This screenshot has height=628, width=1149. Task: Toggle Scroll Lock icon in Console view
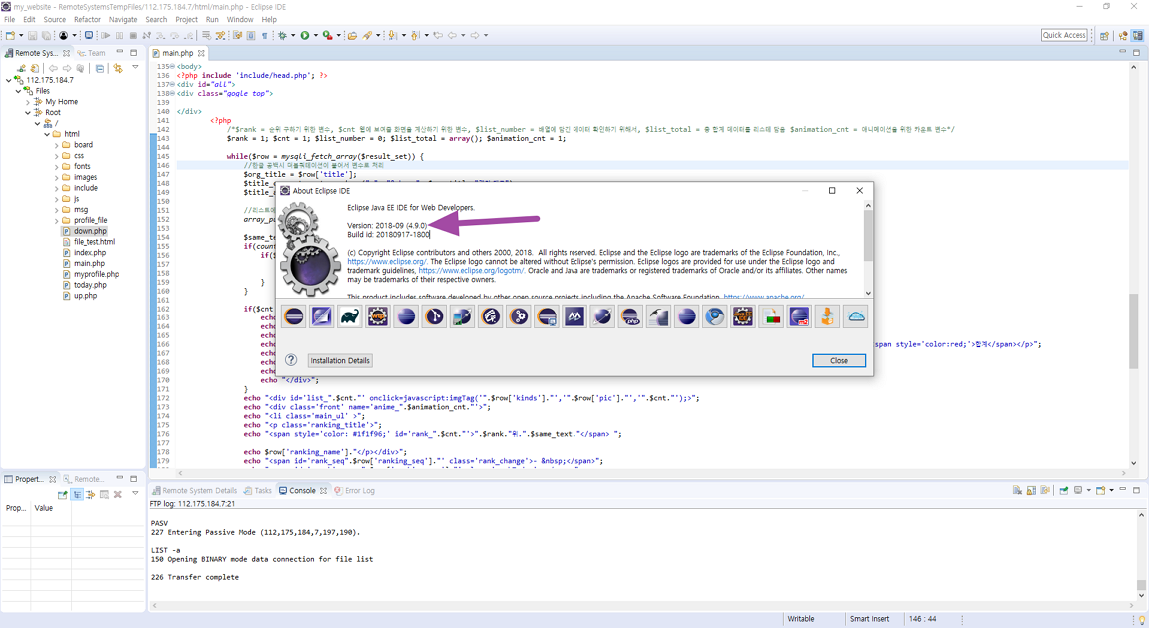[1031, 490]
